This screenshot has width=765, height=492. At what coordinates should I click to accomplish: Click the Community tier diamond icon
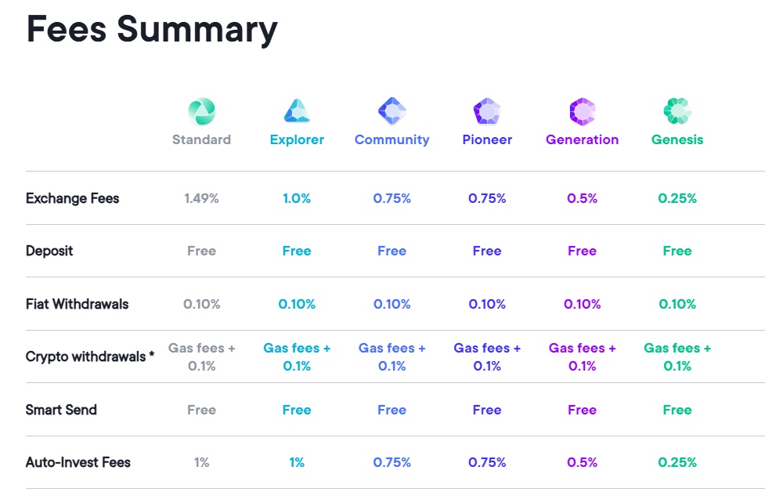[x=392, y=112]
